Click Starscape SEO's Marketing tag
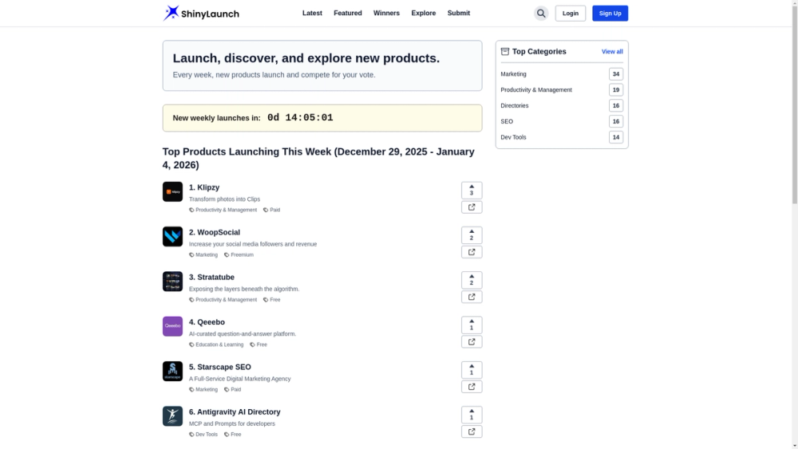This screenshot has width=798, height=449. 203,389
